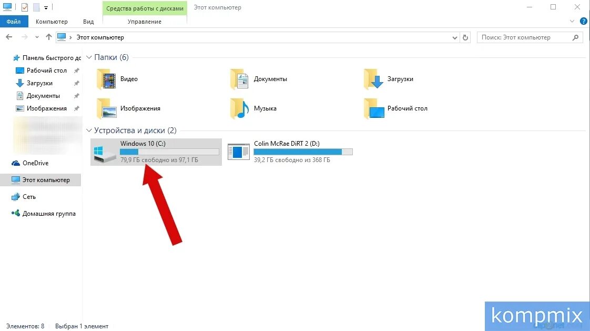Open the Загрузки folder icon in Папки
This screenshot has height=331, width=590.
click(x=374, y=79)
